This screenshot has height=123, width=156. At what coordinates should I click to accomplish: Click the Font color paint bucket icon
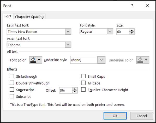pyautogui.click(x=33, y=60)
